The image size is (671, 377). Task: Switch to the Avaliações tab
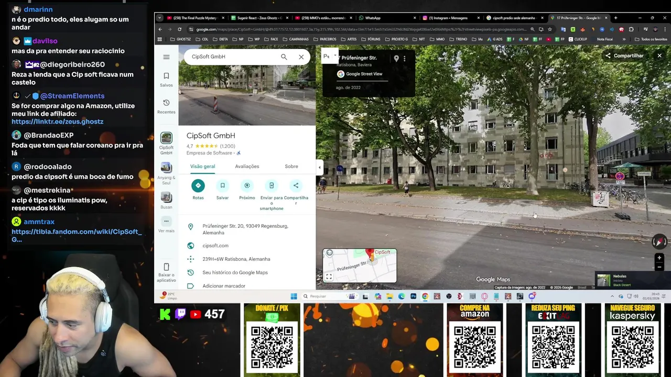[247, 167]
